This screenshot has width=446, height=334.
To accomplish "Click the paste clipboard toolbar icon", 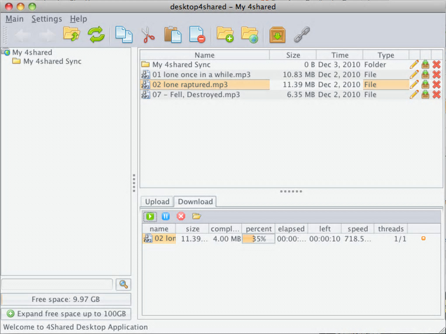I will point(173,34).
